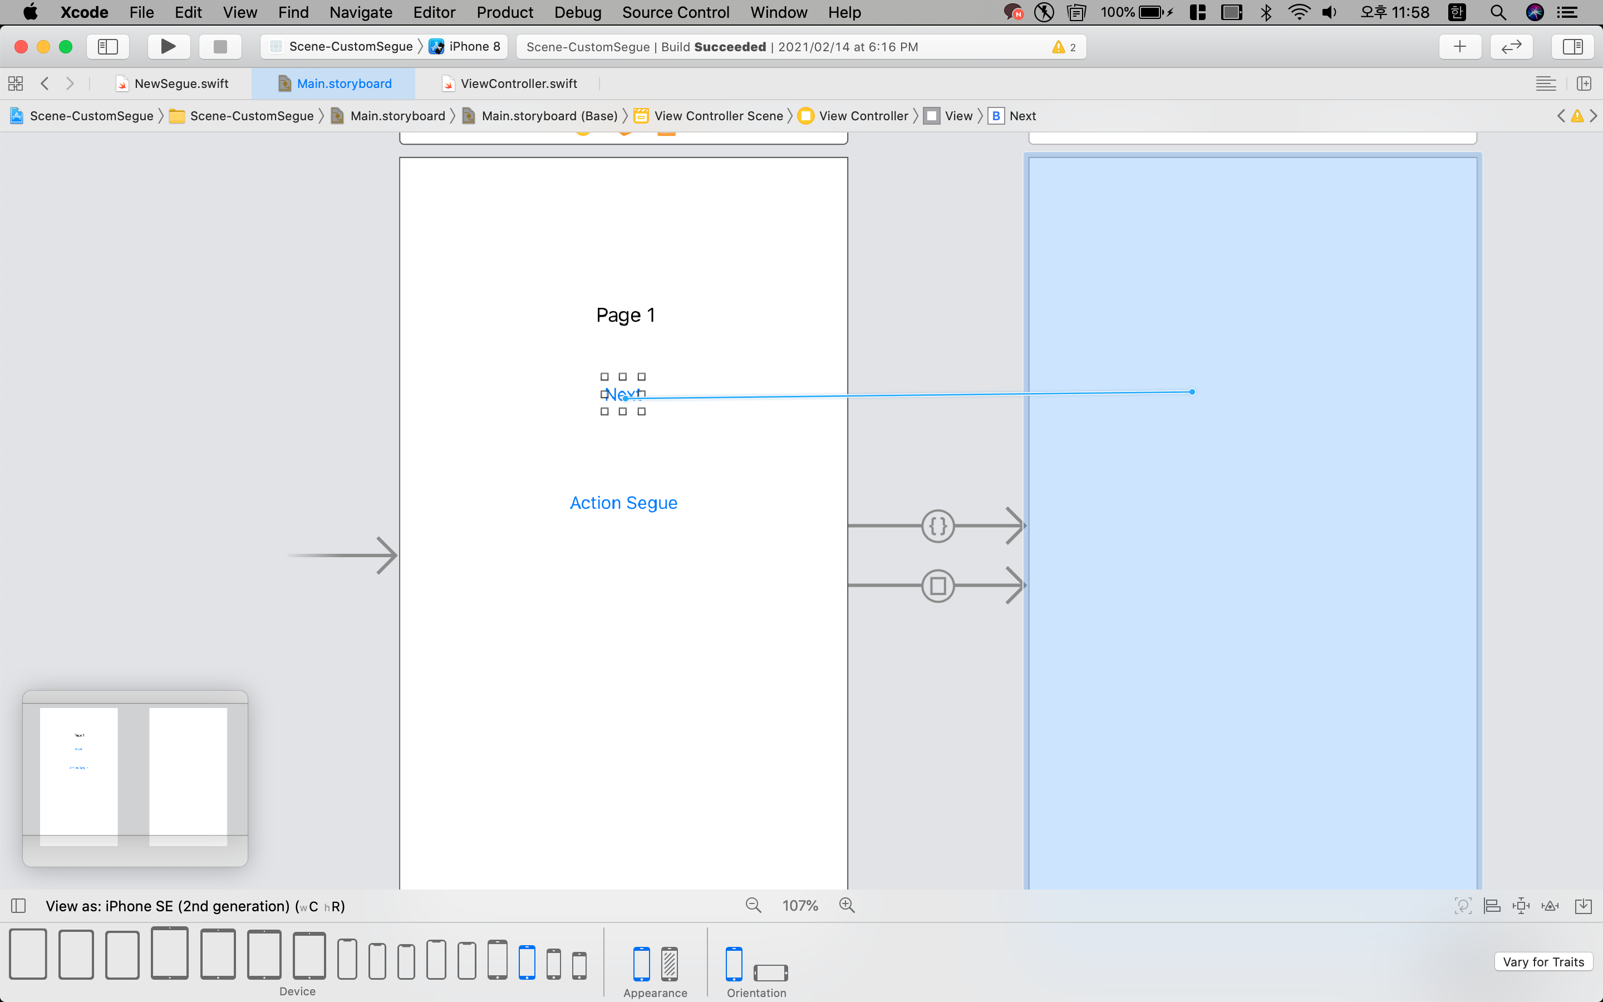This screenshot has height=1002, width=1603.
Task: Click the custom segue curly-brace icon
Action: pyautogui.click(x=938, y=526)
